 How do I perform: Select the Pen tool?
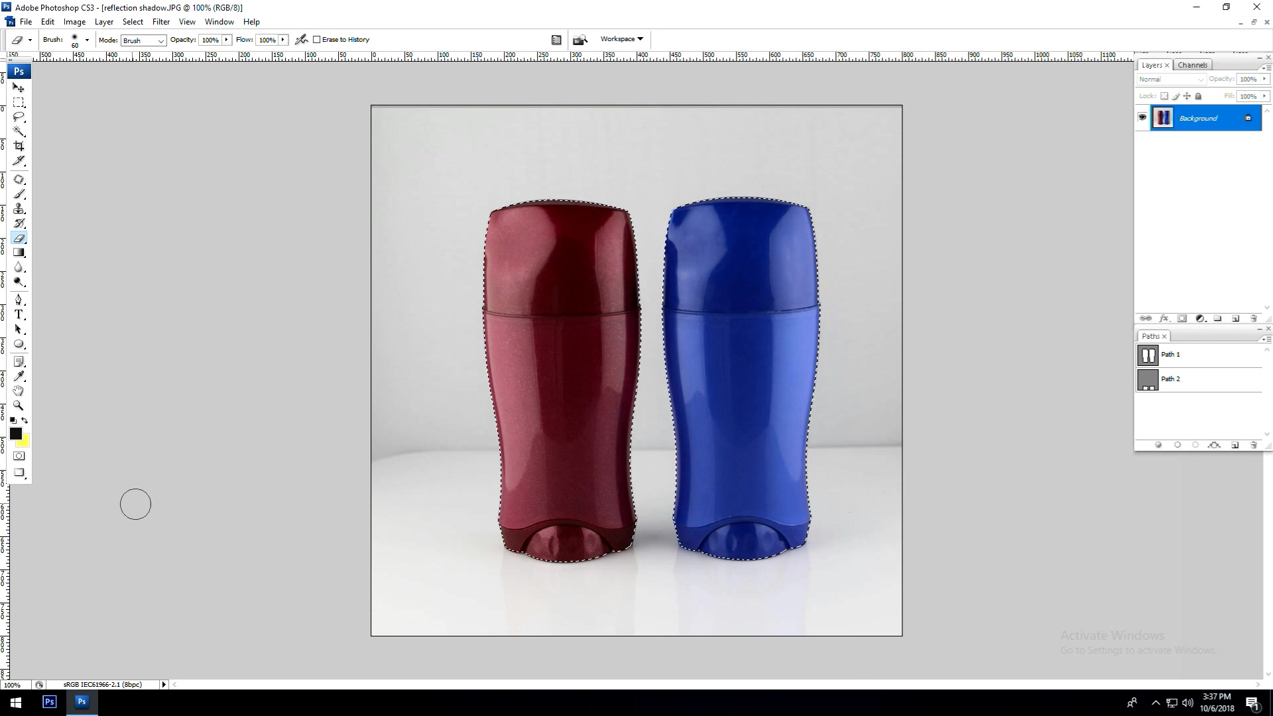tap(19, 300)
